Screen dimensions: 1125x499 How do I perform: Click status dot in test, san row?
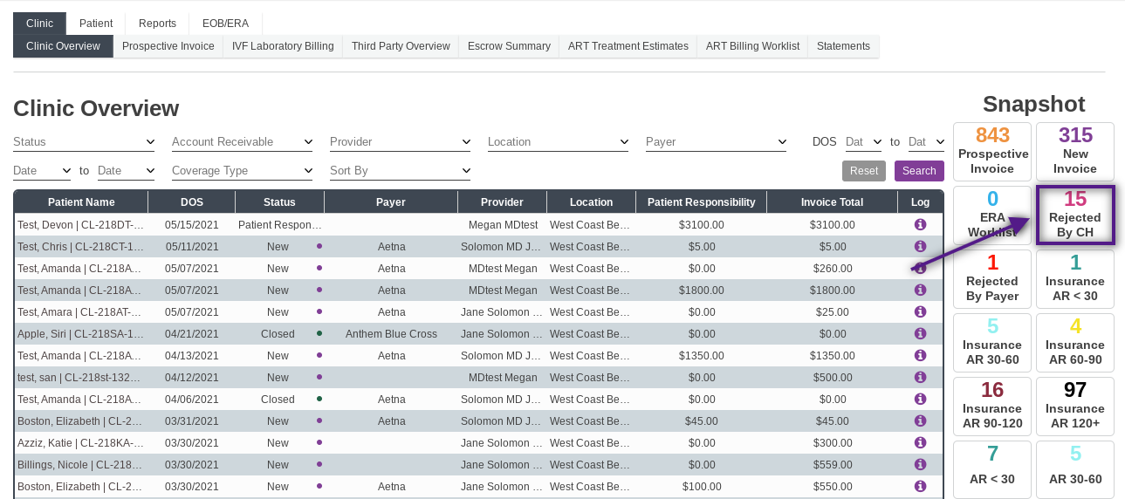point(319,377)
